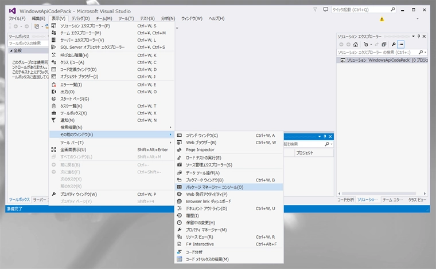Viewport: 436px width, 269px height.
Task: Select スタート ページ(G) menu item
Action: point(112,98)
